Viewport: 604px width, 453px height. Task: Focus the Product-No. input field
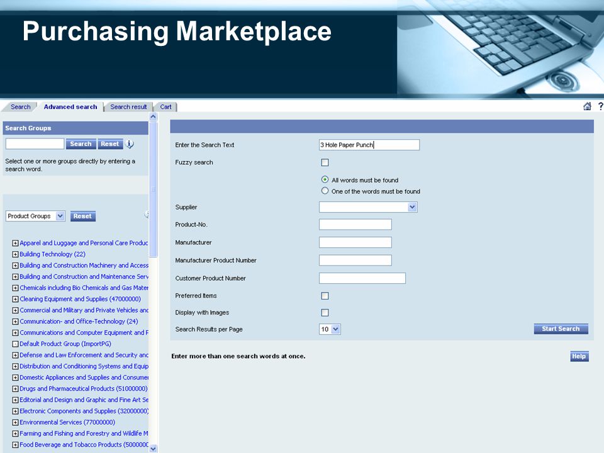coord(355,225)
